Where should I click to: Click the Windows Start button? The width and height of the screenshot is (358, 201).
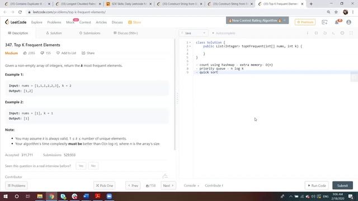coord(6,196)
